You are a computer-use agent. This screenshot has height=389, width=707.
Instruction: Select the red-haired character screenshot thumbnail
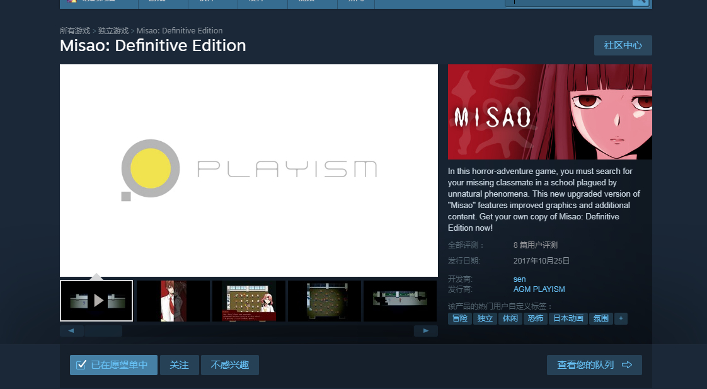(x=173, y=301)
